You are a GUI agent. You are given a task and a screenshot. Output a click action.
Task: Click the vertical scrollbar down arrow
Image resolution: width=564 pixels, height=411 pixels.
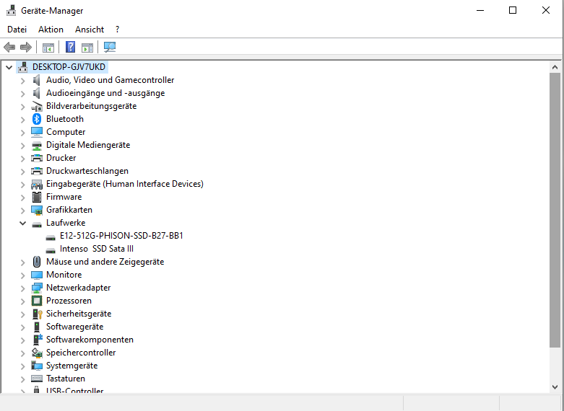(555, 387)
